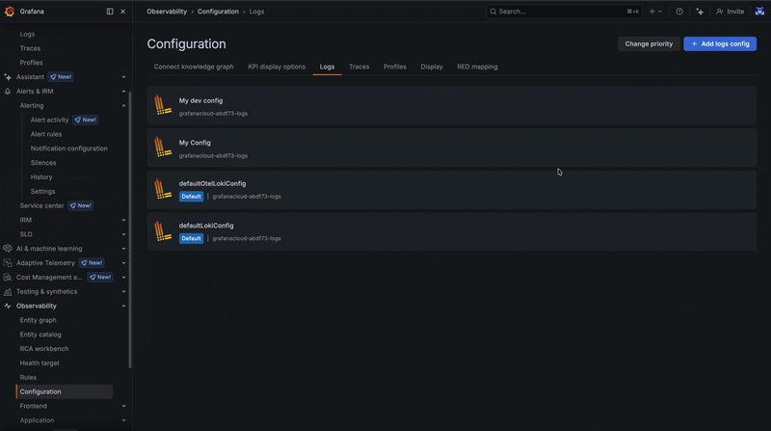Expand the Application section chevron

pyautogui.click(x=123, y=420)
